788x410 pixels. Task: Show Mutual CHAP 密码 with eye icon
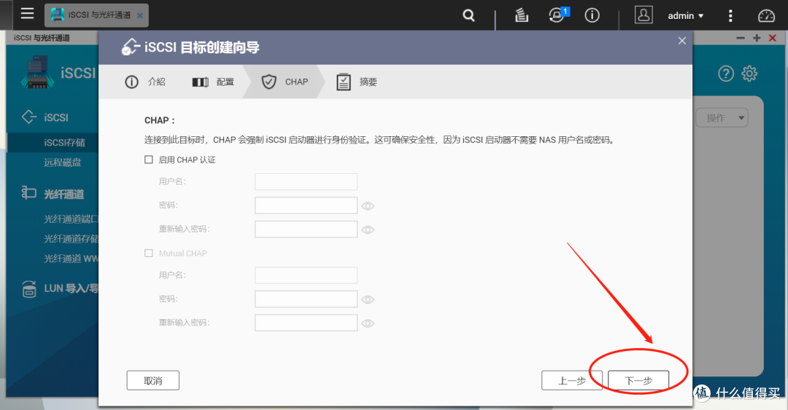368,299
